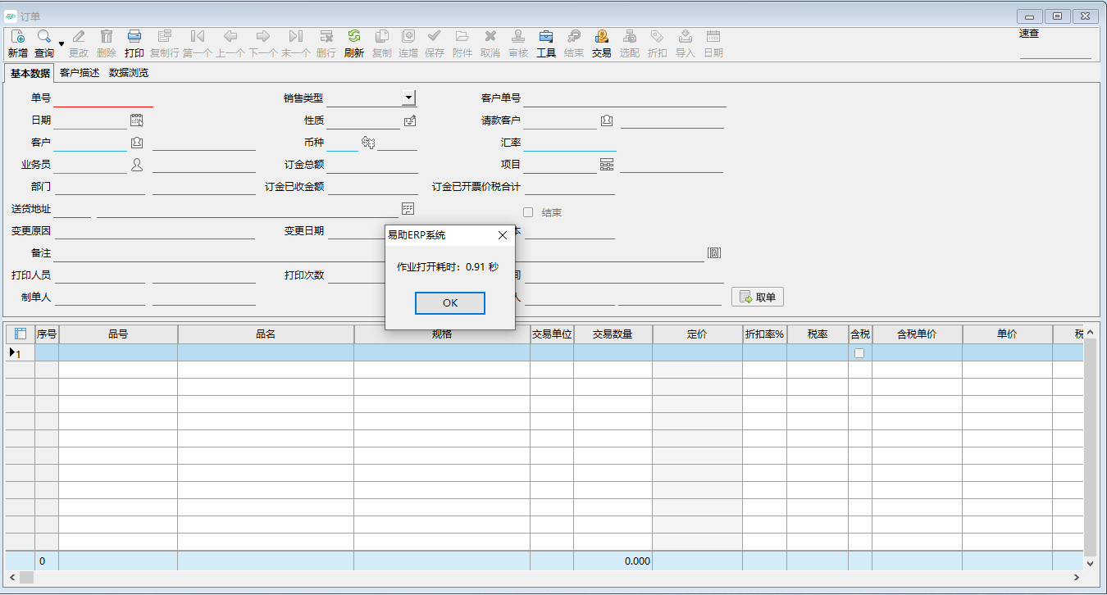Open the 工具 (Tools) briefcase icon
Screen dimensions: 1107x595
[546, 36]
